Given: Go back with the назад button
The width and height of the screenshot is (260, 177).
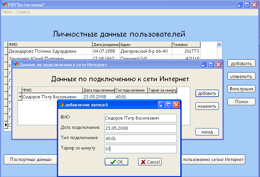Looking at the screenshot, I should point(207,132).
